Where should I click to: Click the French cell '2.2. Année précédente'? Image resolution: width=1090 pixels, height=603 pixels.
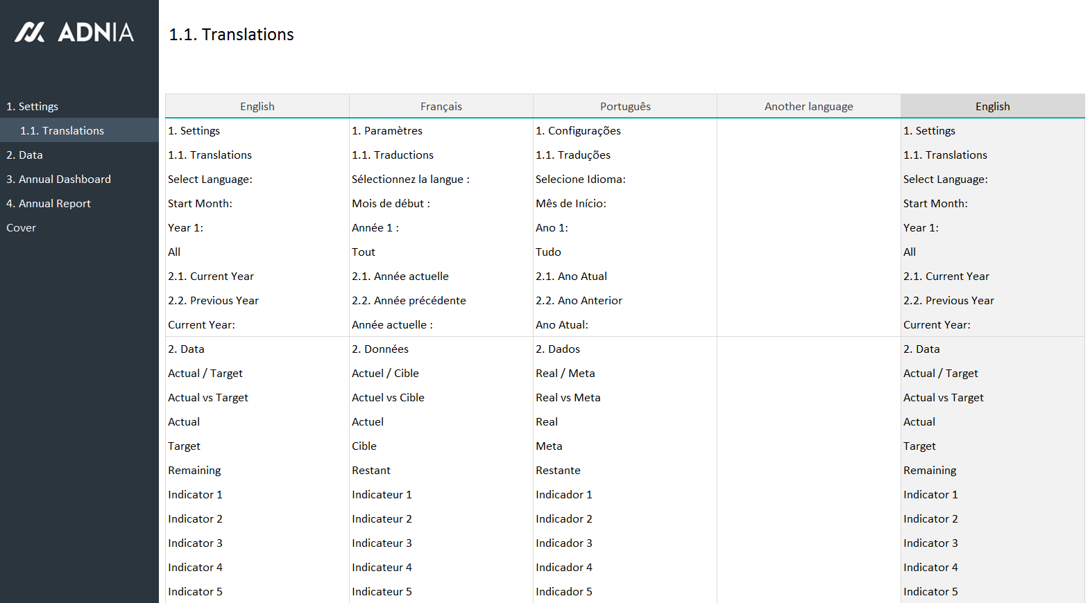click(409, 301)
